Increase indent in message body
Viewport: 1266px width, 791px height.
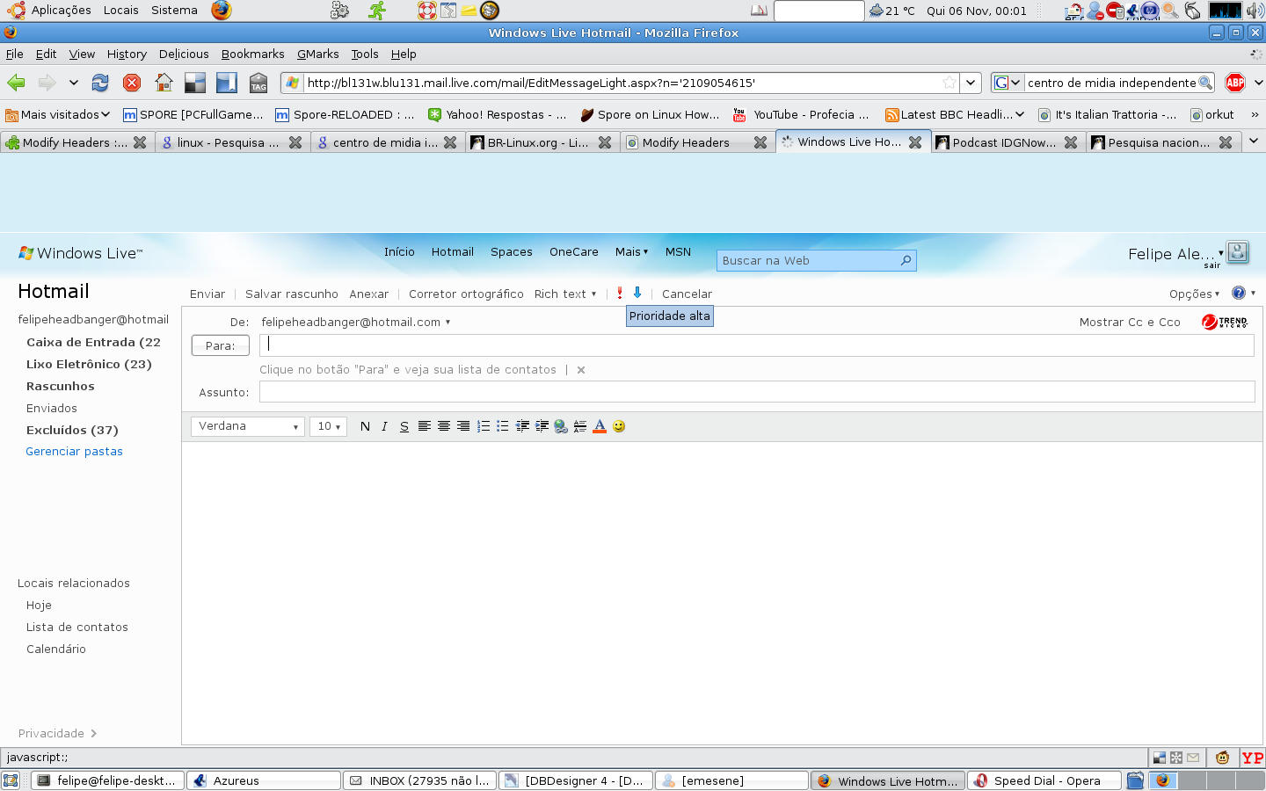542,426
